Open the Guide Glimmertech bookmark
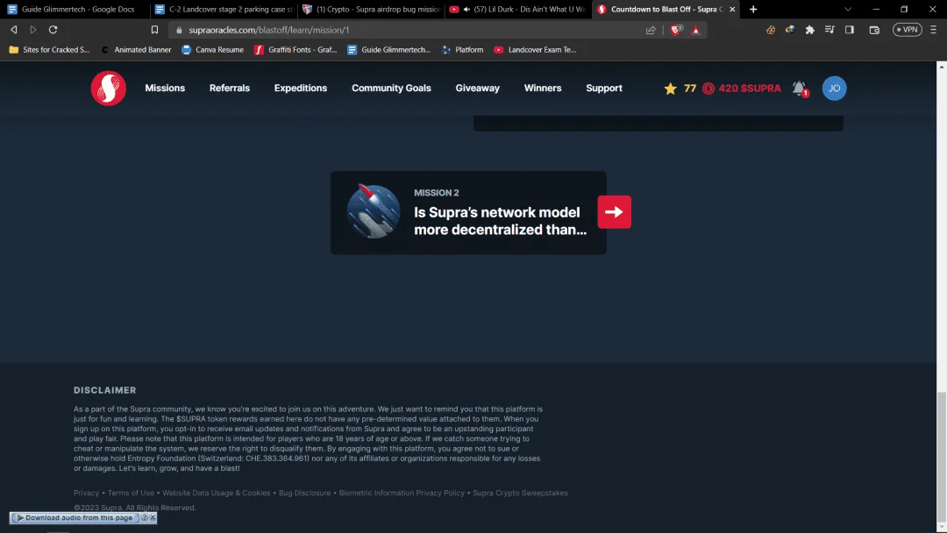The width and height of the screenshot is (947, 533). point(389,49)
